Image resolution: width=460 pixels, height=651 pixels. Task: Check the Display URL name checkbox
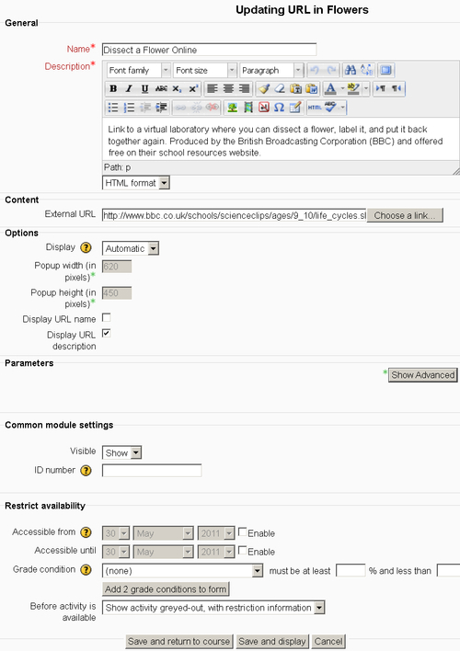click(107, 317)
